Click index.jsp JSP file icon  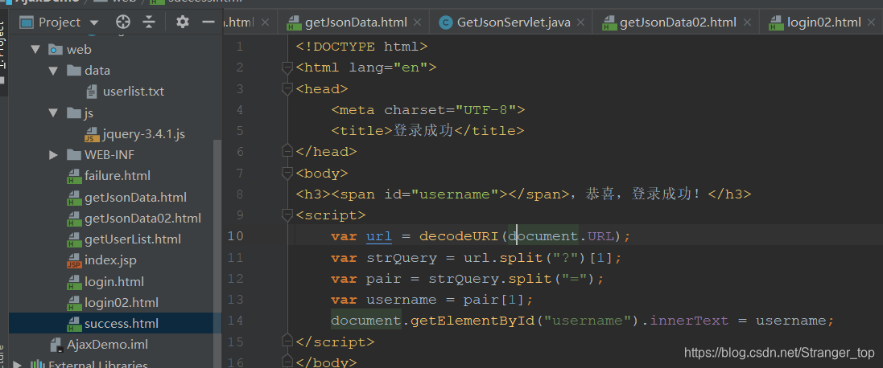74,260
